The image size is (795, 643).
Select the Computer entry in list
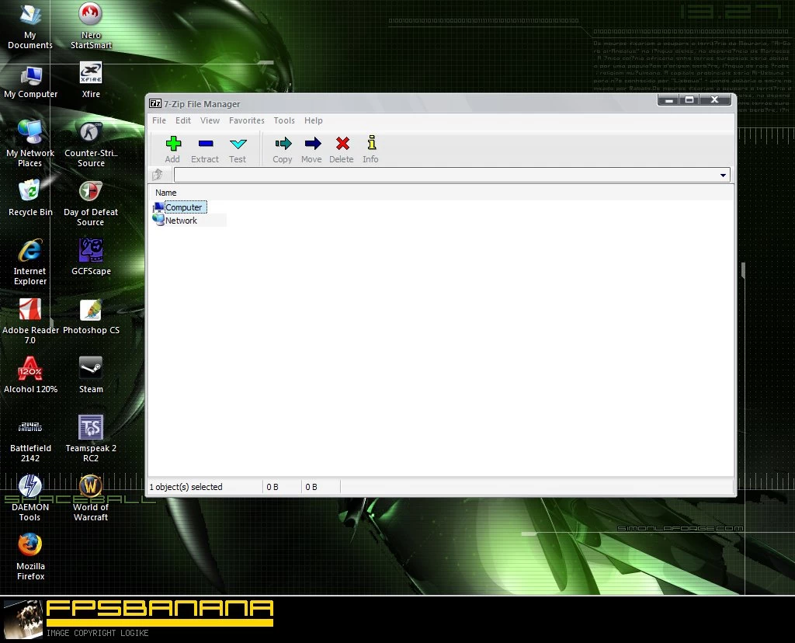pos(179,207)
